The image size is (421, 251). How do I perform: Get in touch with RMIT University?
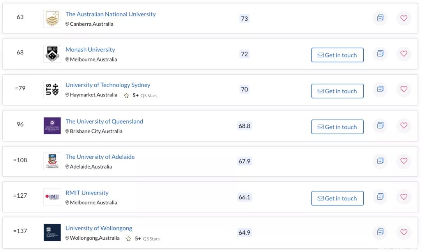pyautogui.click(x=337, y=198)
